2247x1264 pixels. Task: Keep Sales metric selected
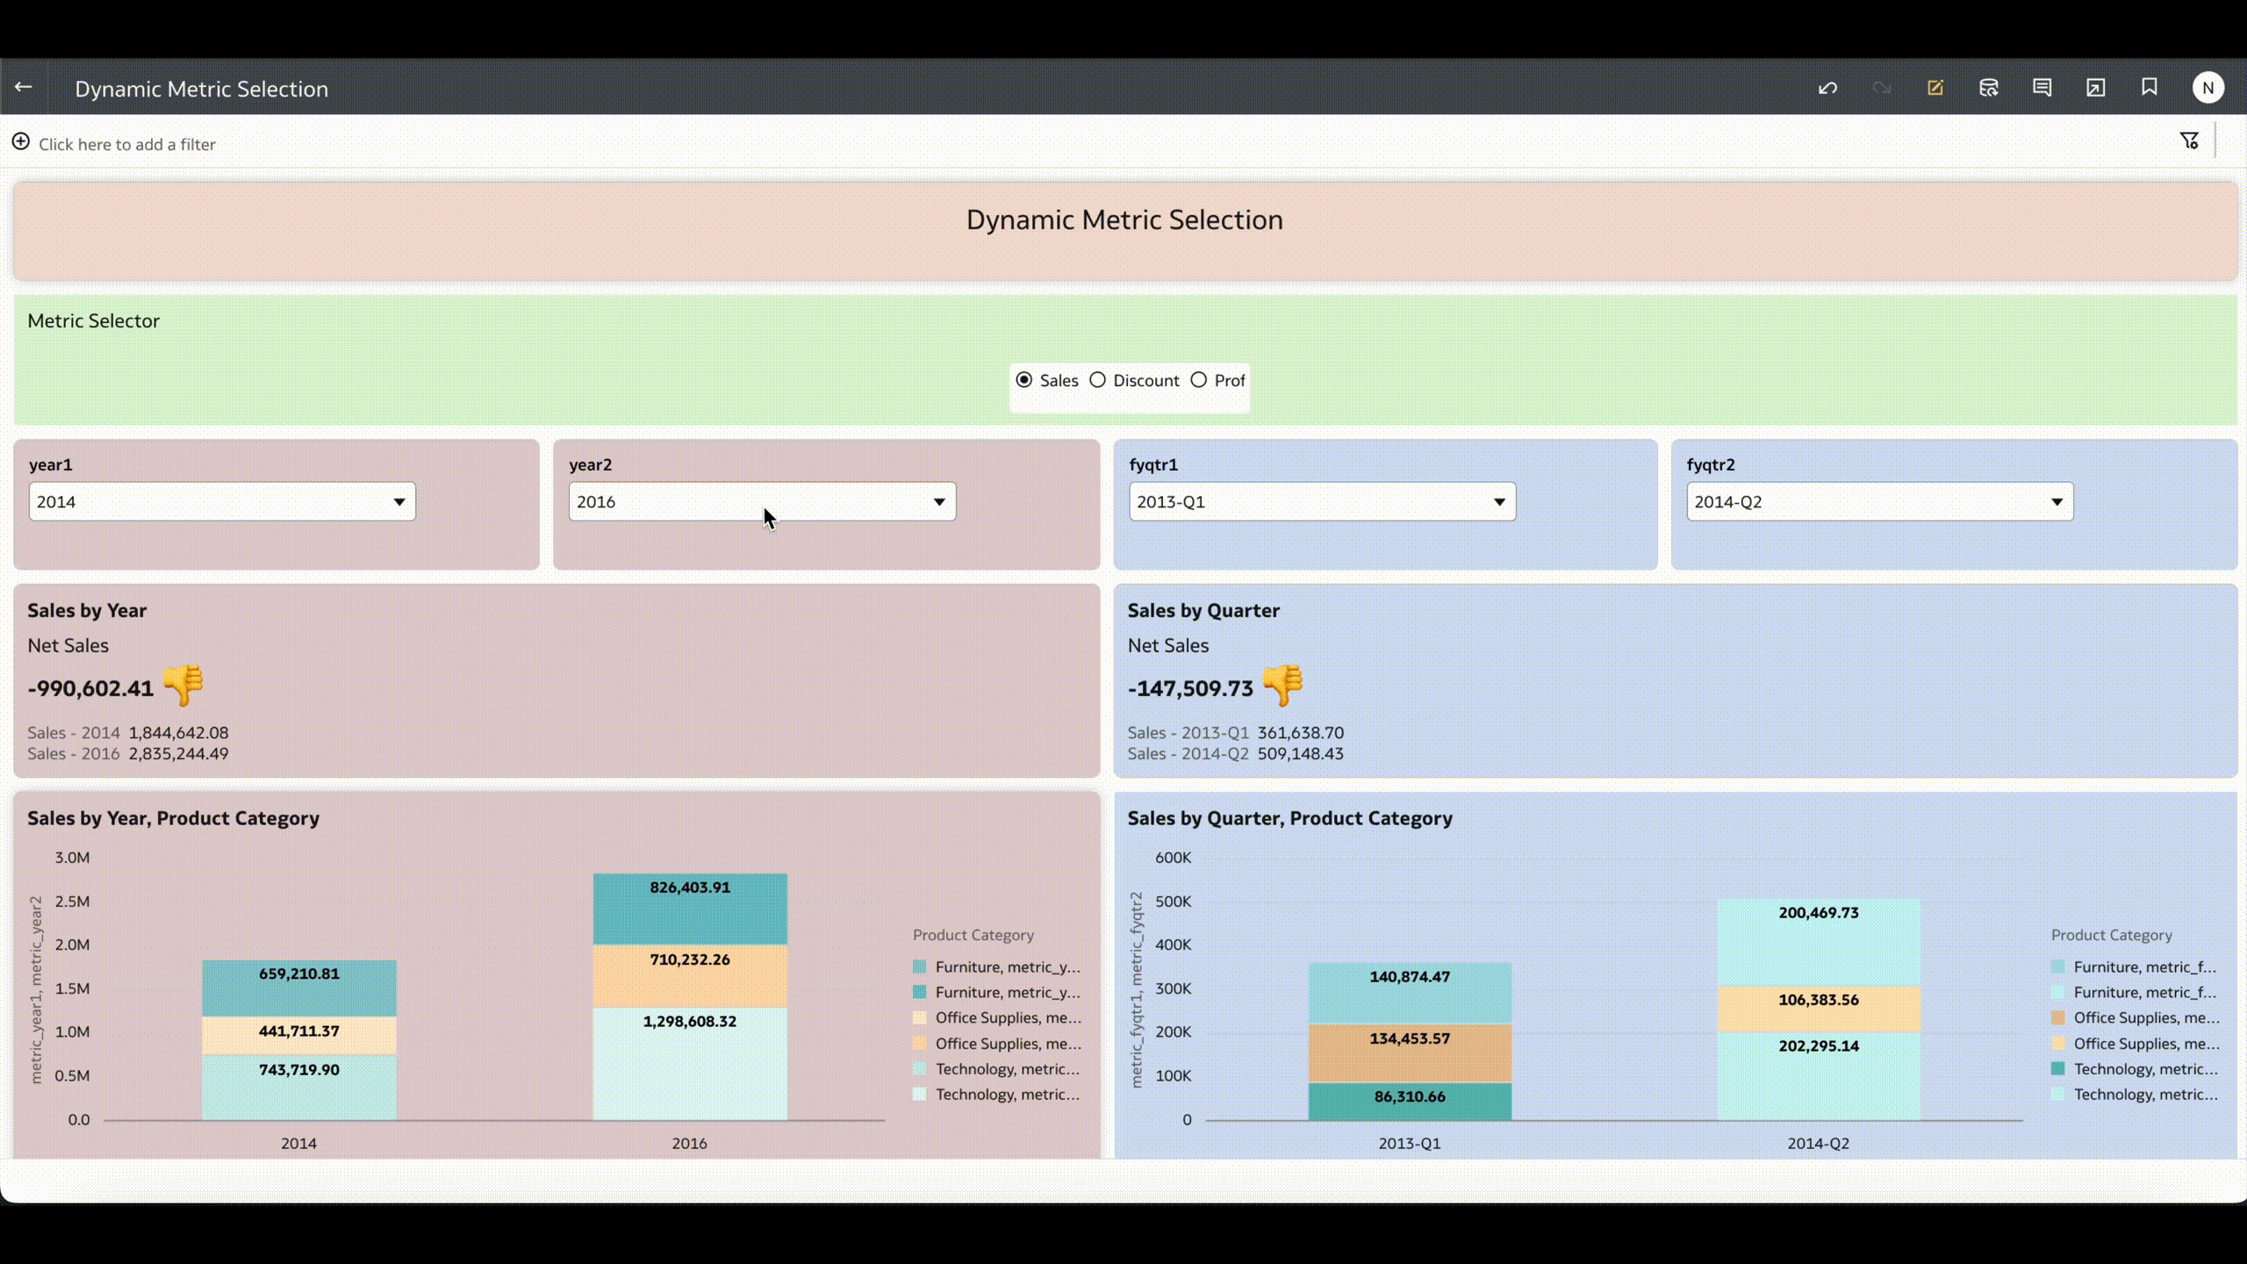coord(1024,379)
